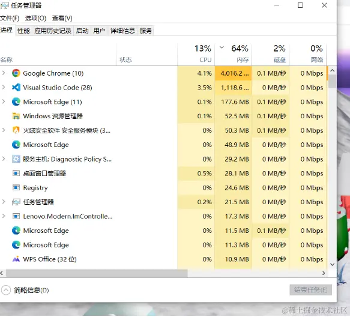
Task: Click the Edge icon in the 11.3 MB row
Action: pos(16,245)
